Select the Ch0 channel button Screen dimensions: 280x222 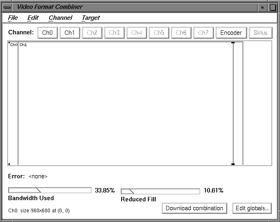tap(47, 33)
